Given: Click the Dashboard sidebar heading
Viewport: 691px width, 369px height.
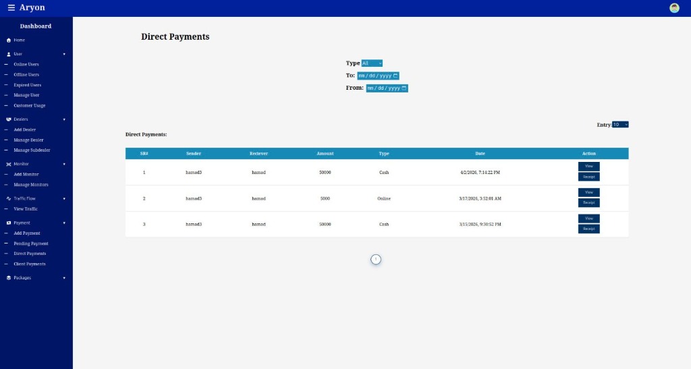Looking at the screenshot, I should coord(36,26).
